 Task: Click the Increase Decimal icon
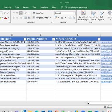70,18
